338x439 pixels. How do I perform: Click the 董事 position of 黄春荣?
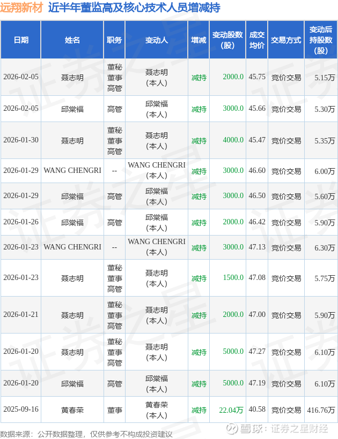click(114, 410)
